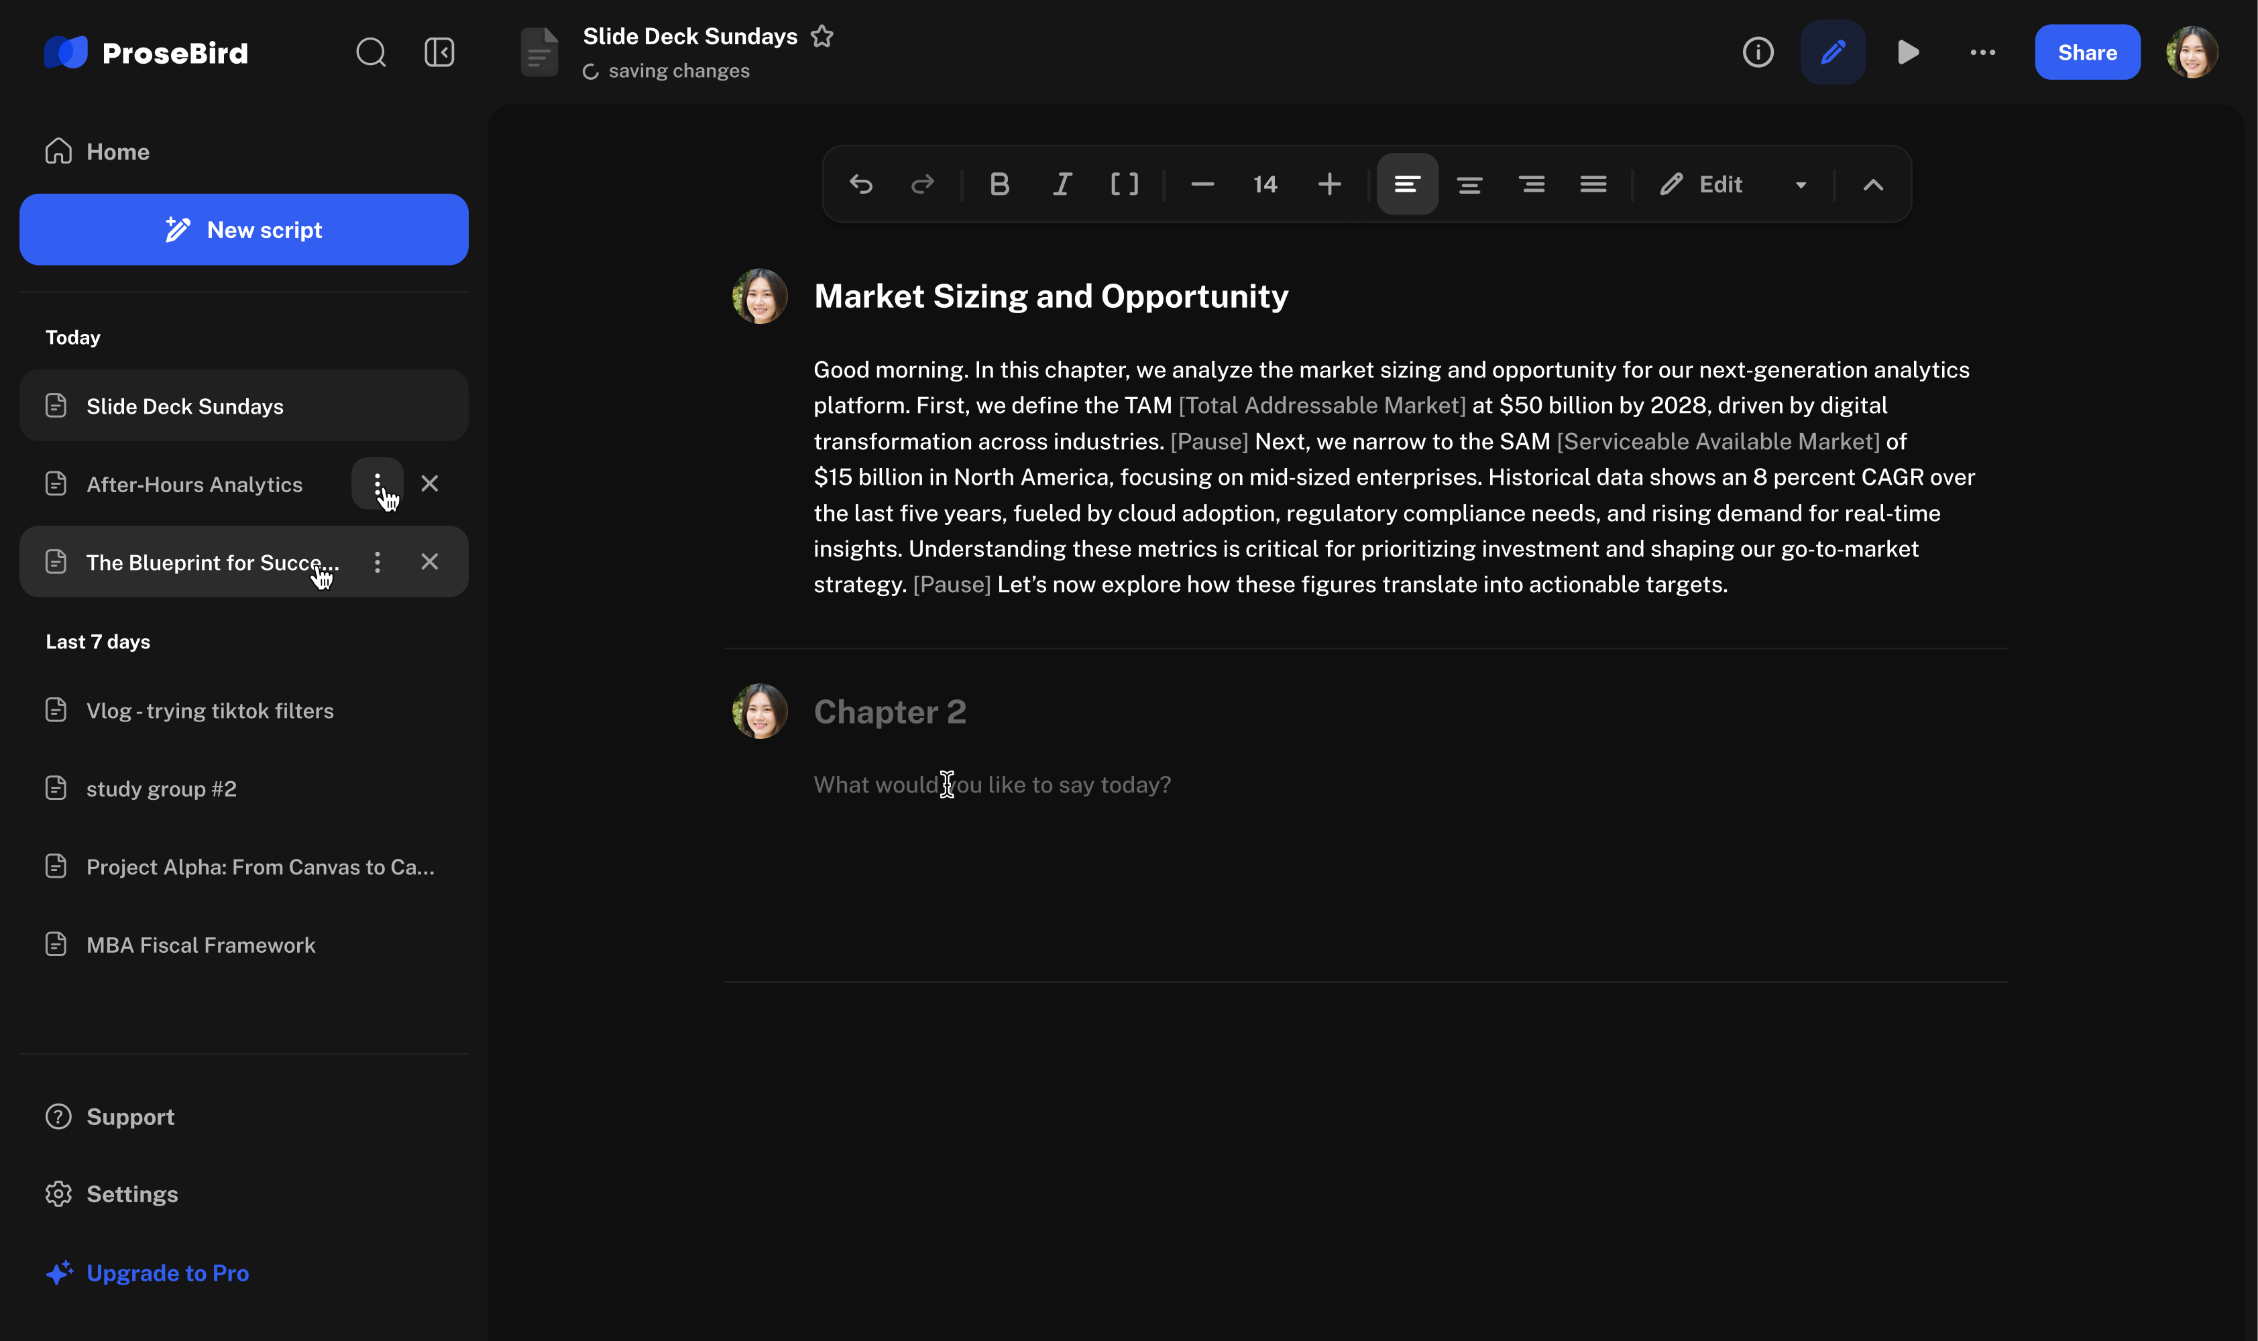Click the Upgrade to Pro sparkle icon

point(60,1273)
